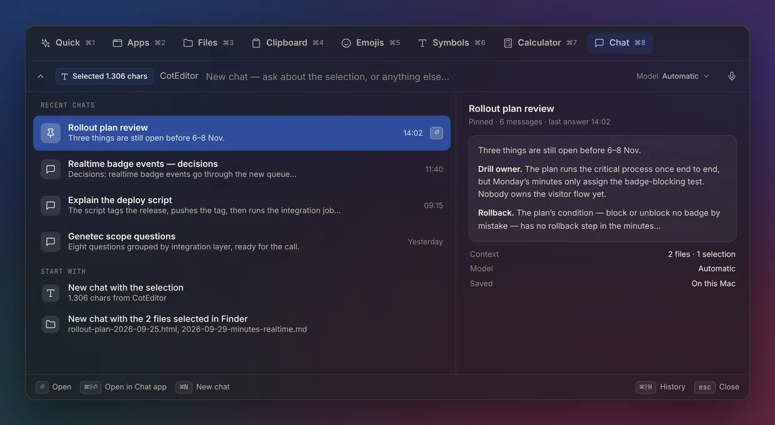Open the Rollout plan review chat
This screenshot has width=775, height=425.
click(242, 133)
